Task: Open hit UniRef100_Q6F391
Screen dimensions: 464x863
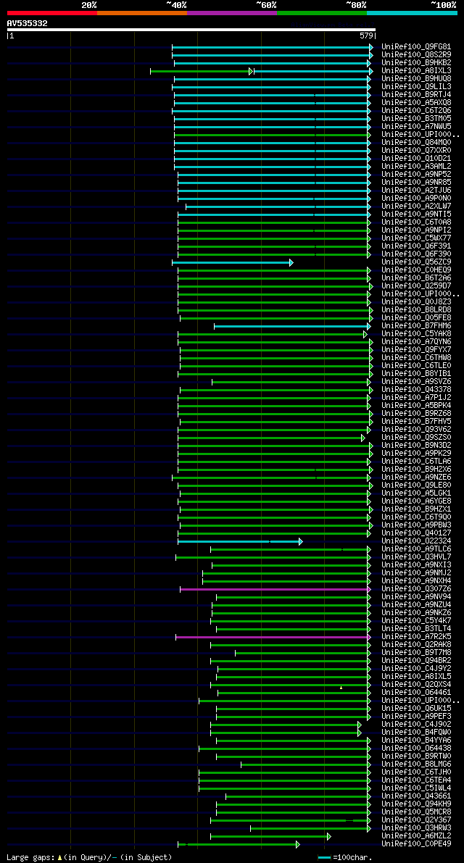Action: point(416,246)
